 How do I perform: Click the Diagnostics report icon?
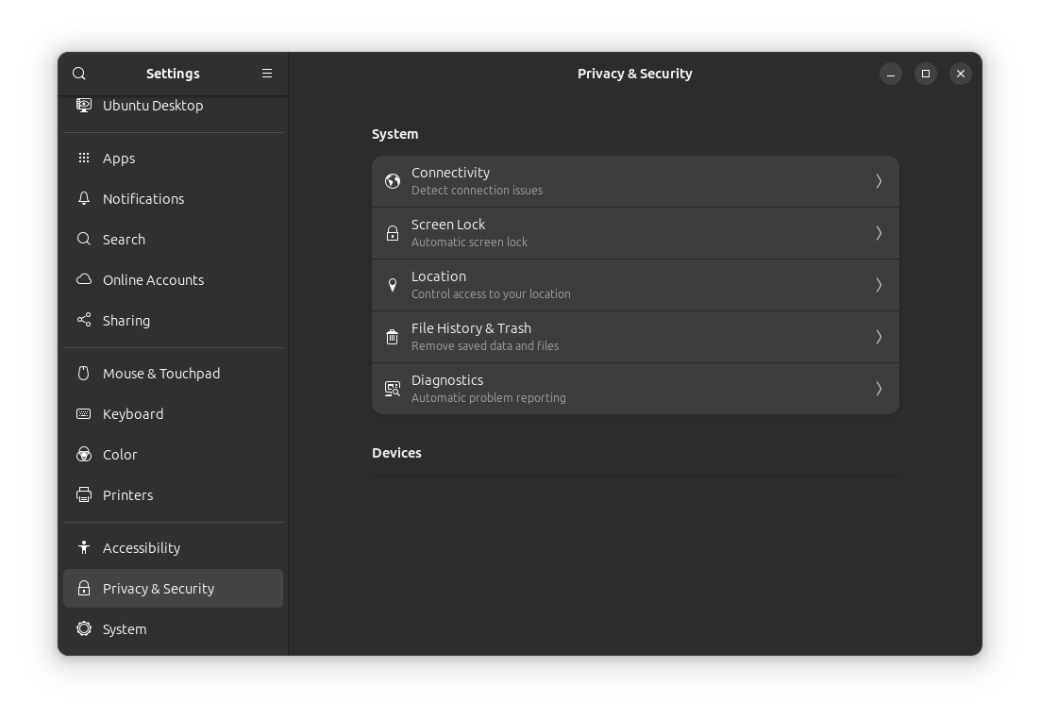point(392,388)
